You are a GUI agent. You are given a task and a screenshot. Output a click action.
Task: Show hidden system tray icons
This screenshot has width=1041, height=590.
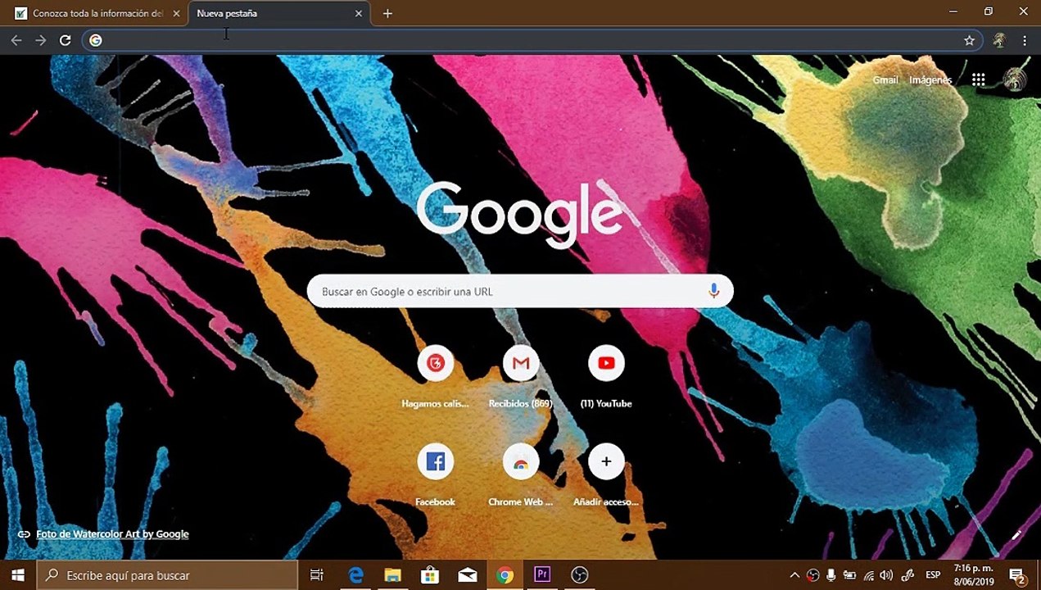pyautogui.click(x=794, y=575)
